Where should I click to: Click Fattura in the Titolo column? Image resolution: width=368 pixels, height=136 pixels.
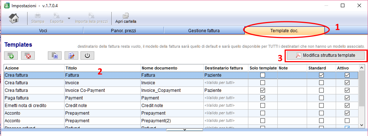(x=72, y=75)
